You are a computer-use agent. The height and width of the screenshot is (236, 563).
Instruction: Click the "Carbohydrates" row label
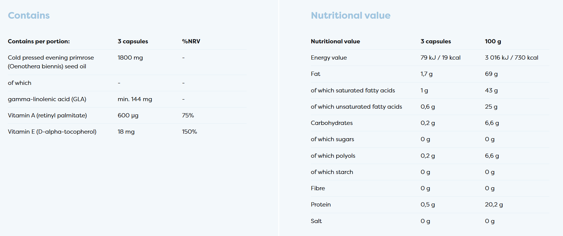click(x=331, y=123)
